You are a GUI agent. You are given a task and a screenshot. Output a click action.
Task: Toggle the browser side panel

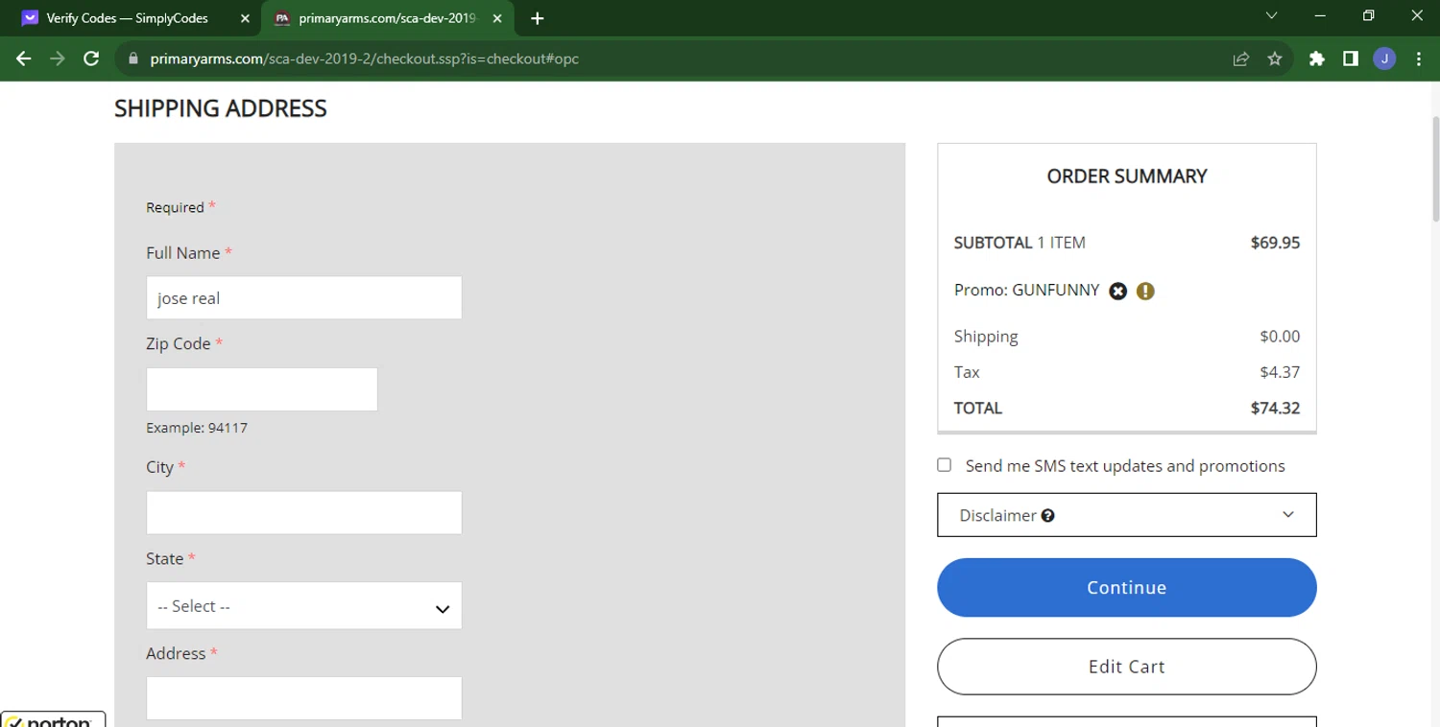coord(1351,59)
